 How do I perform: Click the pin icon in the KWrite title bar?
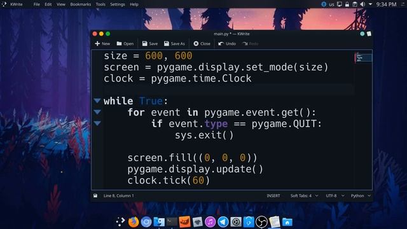click(369, 34)
